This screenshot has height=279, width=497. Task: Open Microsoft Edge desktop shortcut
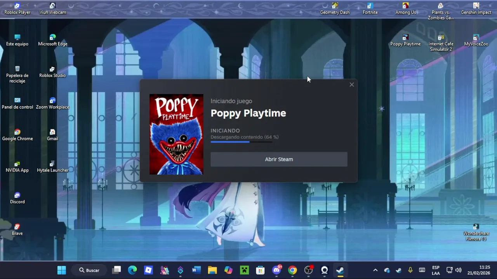click(52, 40)
